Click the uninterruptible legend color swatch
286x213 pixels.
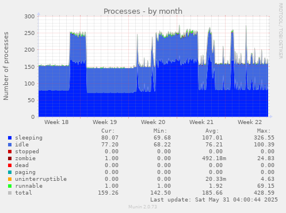[x=10, y=179]
